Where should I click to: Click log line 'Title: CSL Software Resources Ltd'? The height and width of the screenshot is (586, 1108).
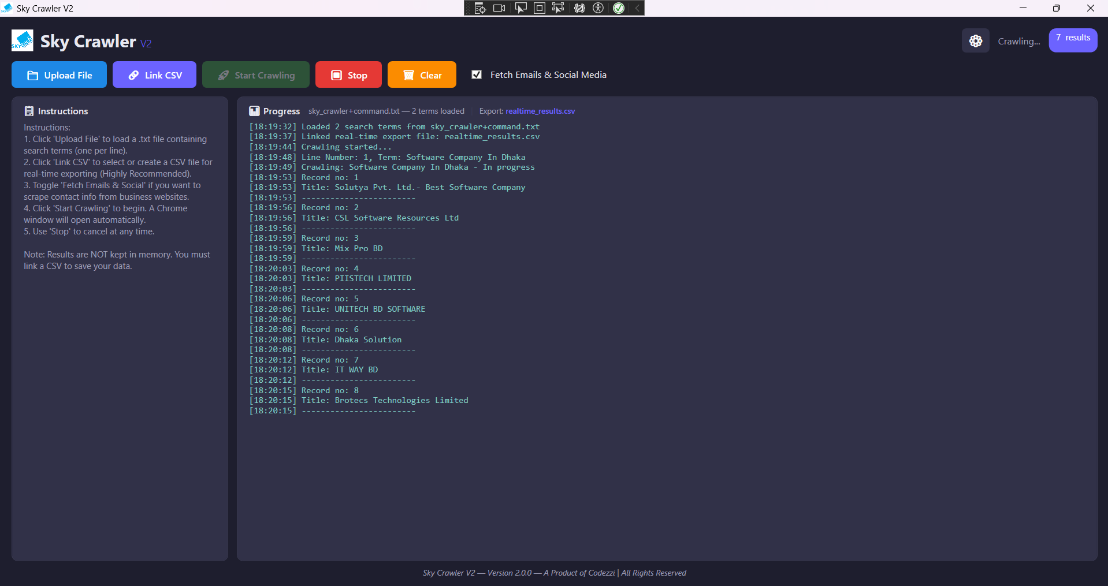(x=354, y=218)
